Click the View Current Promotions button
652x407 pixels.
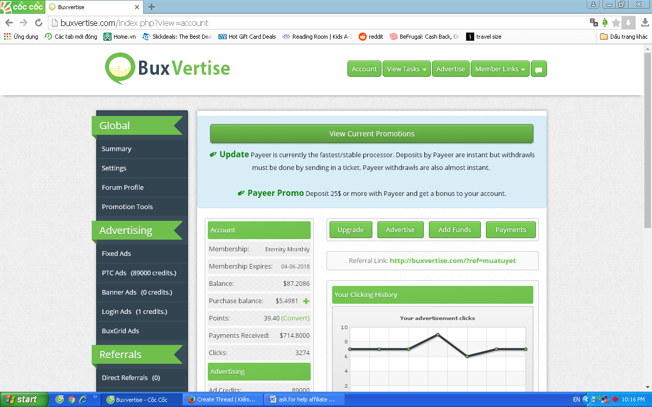click(x=372, y=134)
